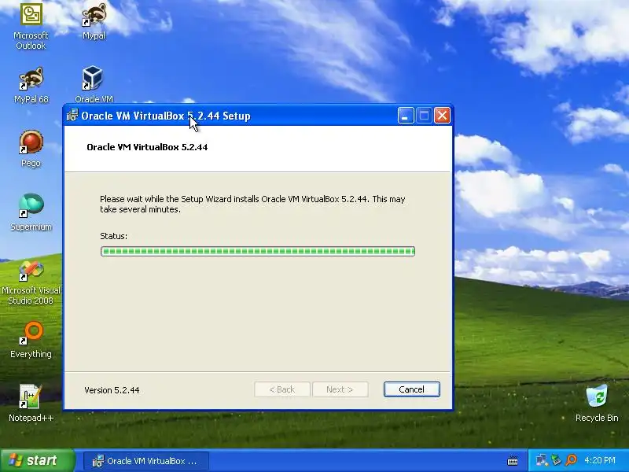Select the Microsoft Outlook desktop icon
The width and height of the screenshot is (629, 472).
(x=31, y=27)
